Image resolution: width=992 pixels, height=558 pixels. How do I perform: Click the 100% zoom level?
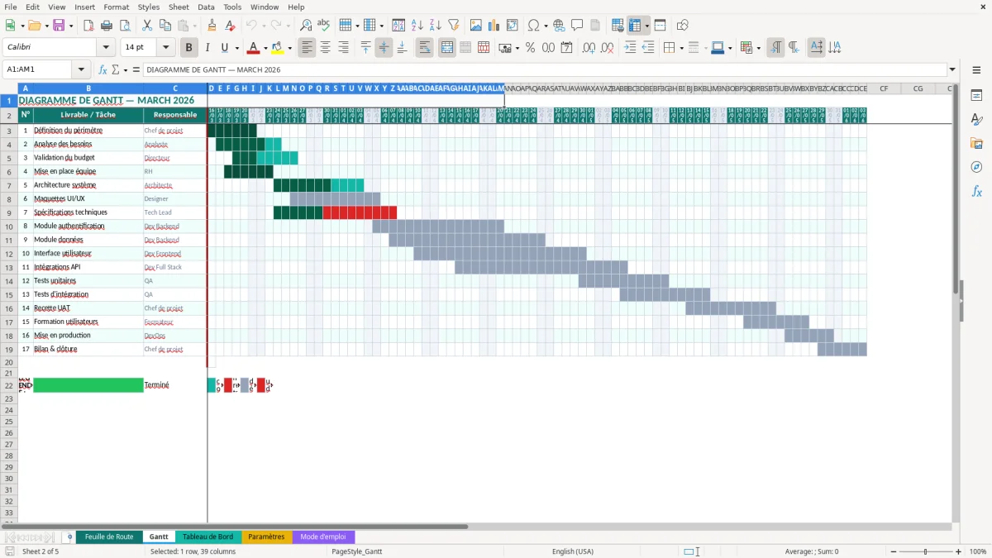(x=978, y=551)
